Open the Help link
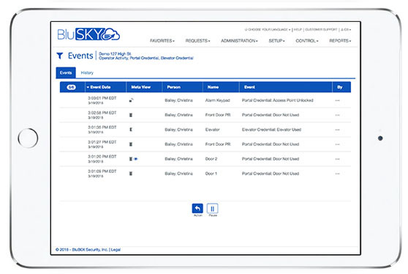Viewport: 408px width, 274px height. [298, 29]
